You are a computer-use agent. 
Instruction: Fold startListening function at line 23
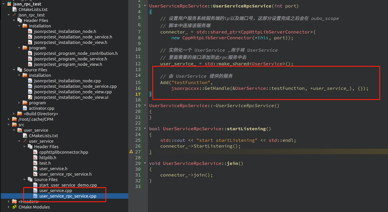tap(145, 129)
